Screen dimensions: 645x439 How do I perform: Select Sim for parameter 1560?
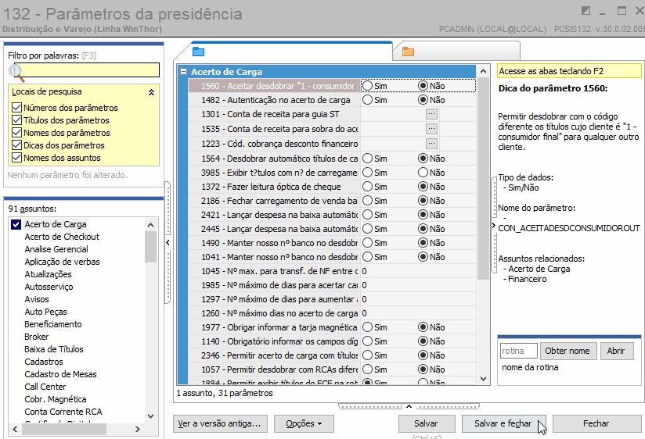pyautogui.click(x=367, y=86)
